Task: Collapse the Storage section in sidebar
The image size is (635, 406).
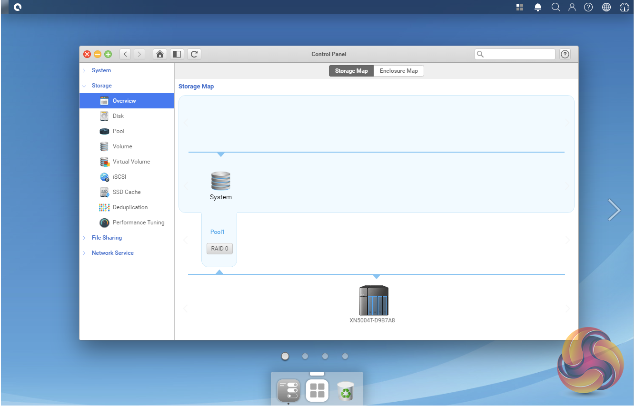Action: point(101,86)
